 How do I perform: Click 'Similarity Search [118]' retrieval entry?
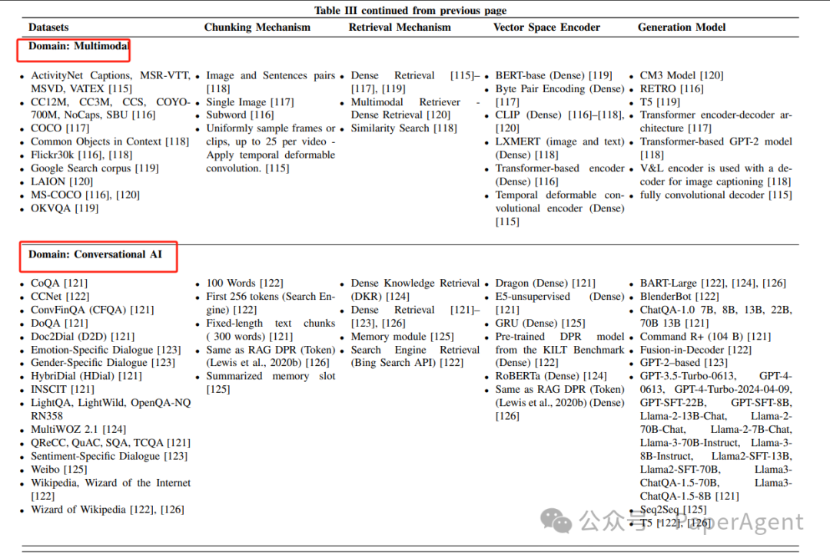pos(404,128)
